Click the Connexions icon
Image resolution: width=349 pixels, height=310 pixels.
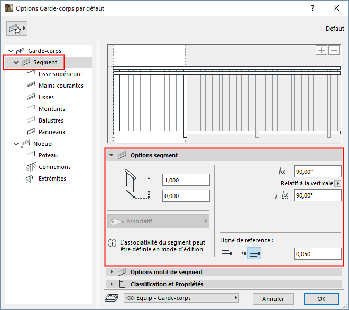click(x=31, y=167)
